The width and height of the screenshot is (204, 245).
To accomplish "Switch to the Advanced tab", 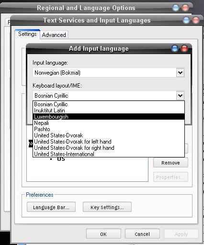I will [x=54, y=35].
